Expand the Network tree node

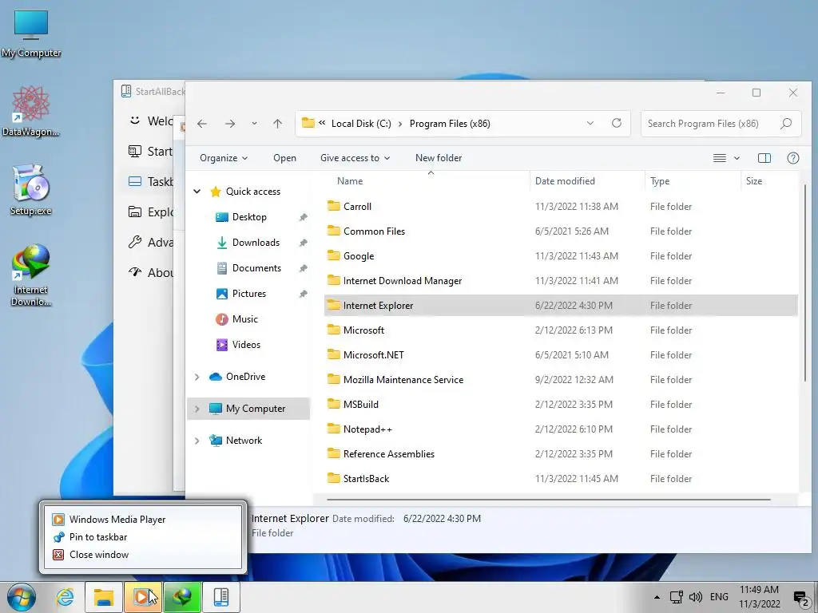pos(197,441)
